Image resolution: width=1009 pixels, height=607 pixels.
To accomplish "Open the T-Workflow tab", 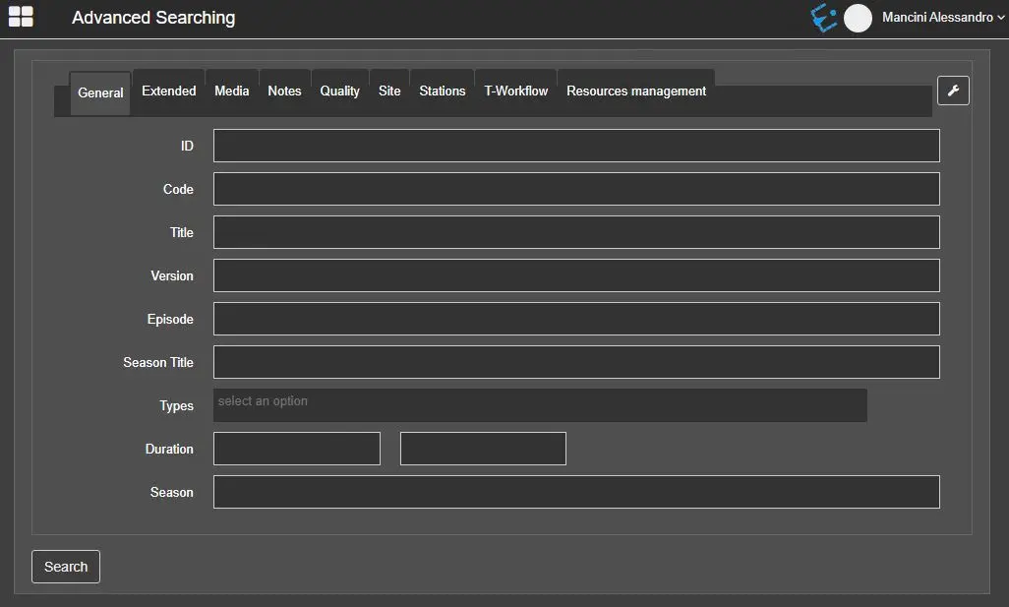I will (516, 91).
